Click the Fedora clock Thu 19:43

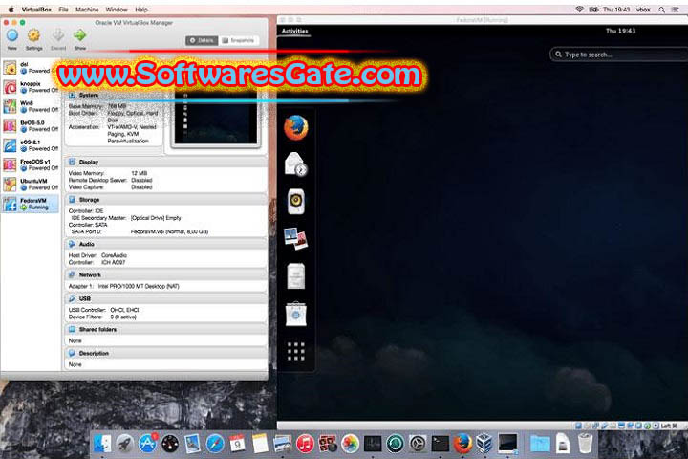[x=620, y=31]
